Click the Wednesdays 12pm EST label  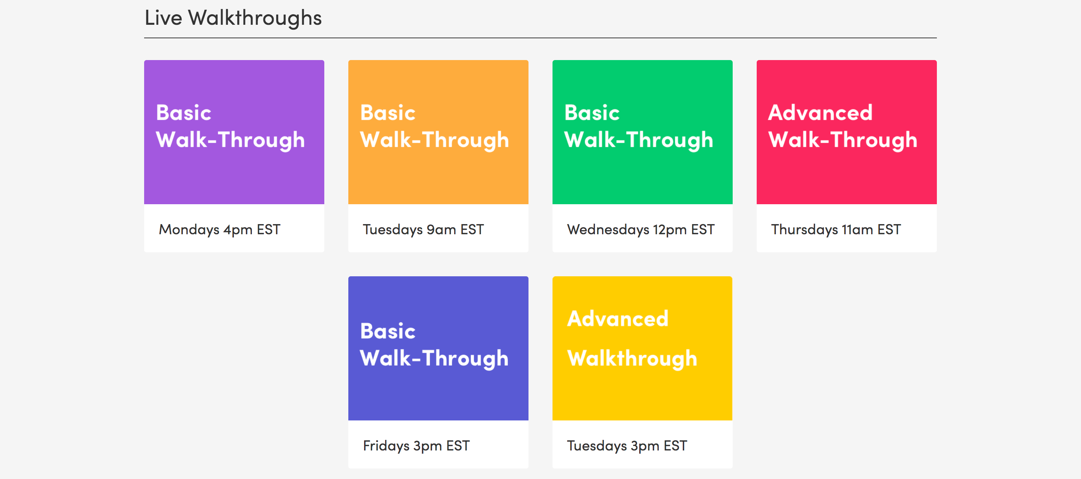(x=640, y=230)
